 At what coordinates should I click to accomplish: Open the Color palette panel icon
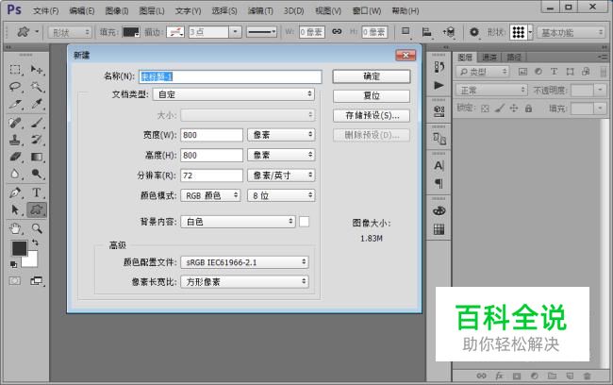[439, 210]
